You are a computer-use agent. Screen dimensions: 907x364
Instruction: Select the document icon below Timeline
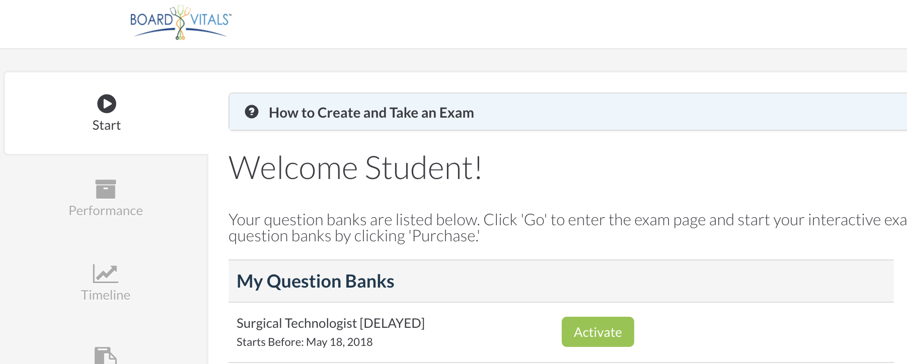pos(106,355)
